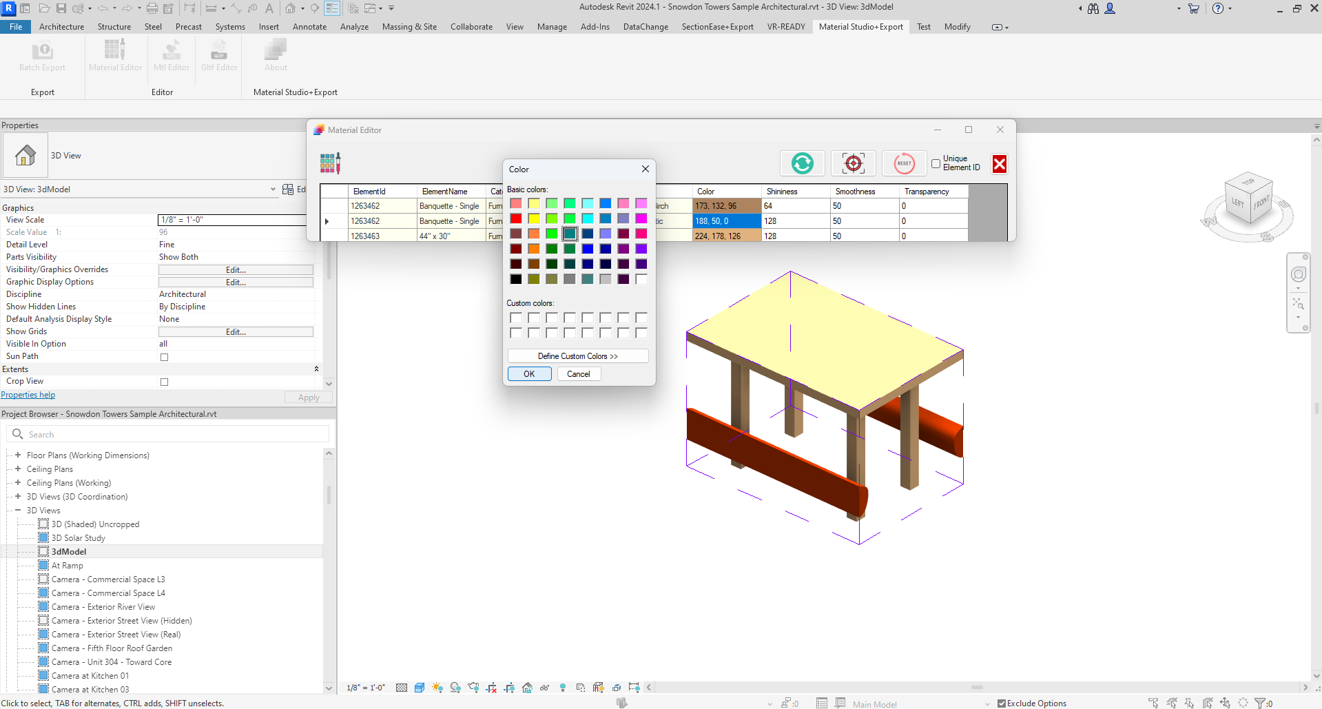Pick the white basic color swatch
This screenshot has width=1322, height=709.
(641, 279)
